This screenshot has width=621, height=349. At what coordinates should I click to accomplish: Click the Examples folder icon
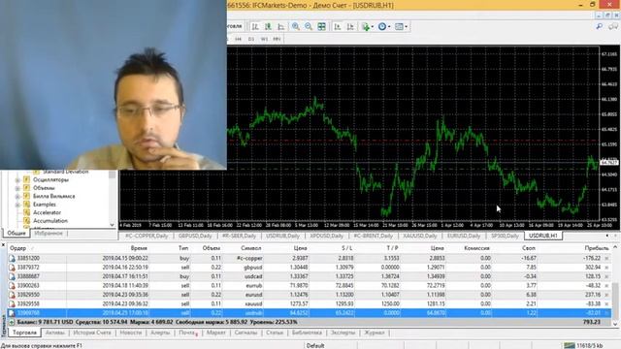(x=26, y=205)
